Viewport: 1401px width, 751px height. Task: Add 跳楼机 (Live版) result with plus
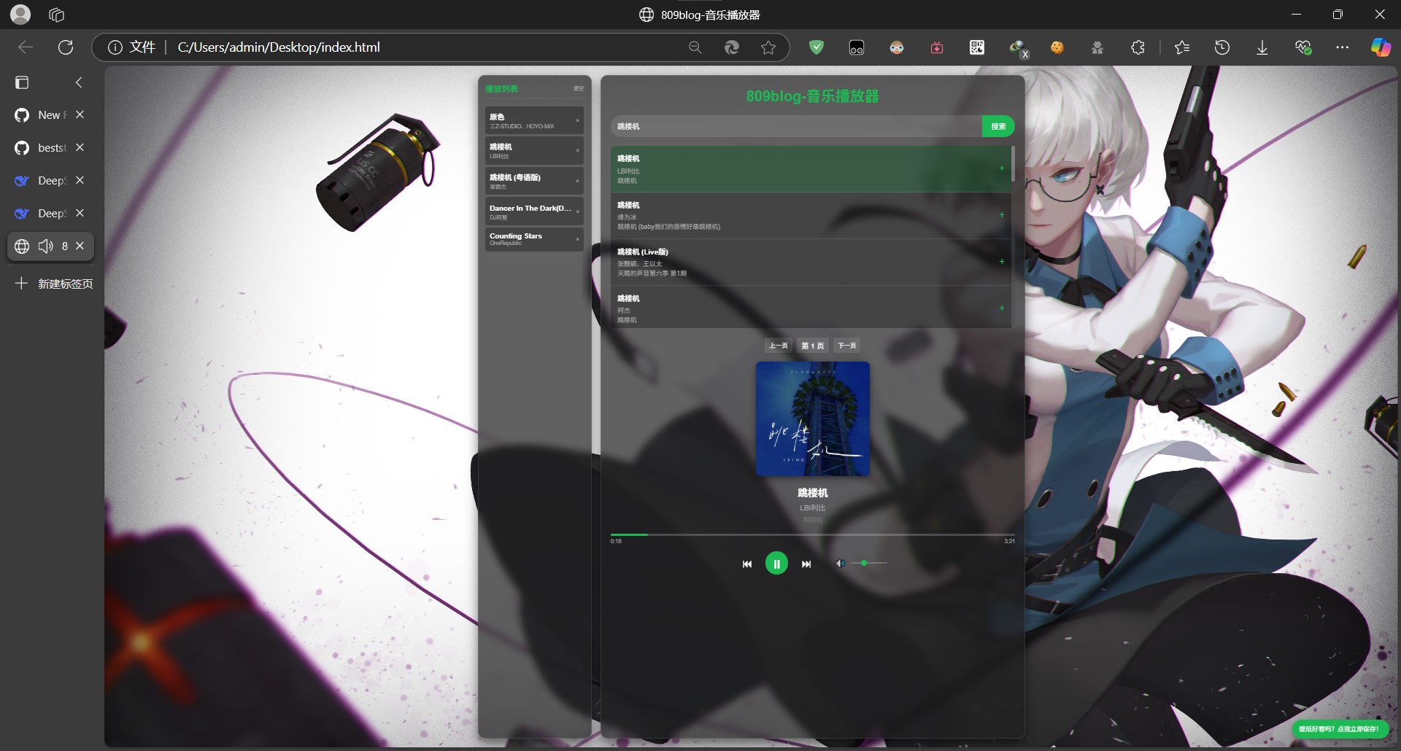click(1002, 262)
